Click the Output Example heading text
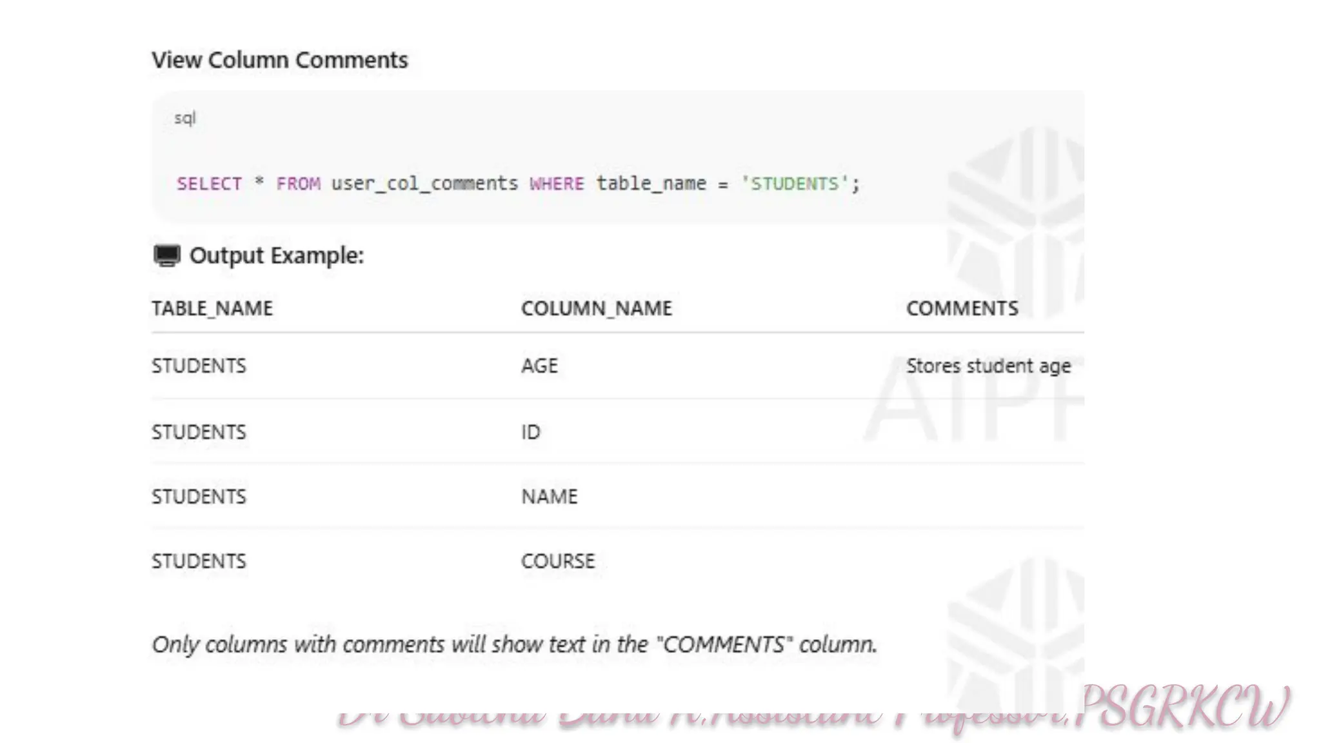 pyautogui.click(x=277, y=255)
